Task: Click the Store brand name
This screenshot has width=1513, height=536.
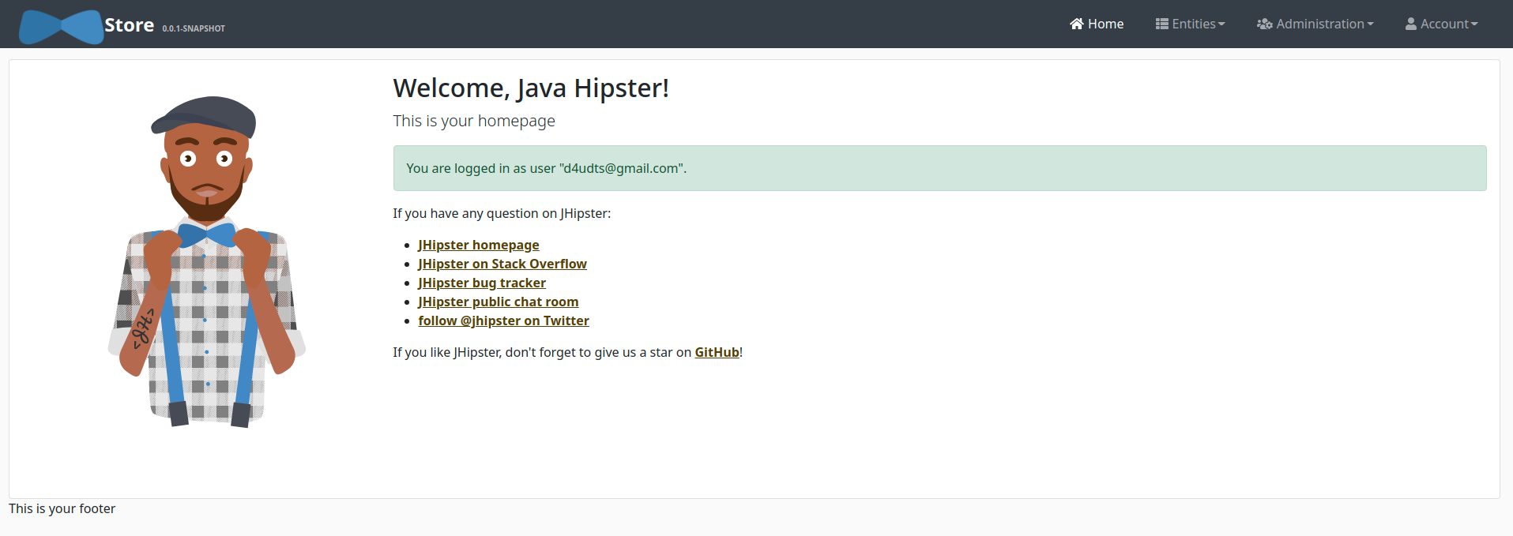Action: pos(129,25)
